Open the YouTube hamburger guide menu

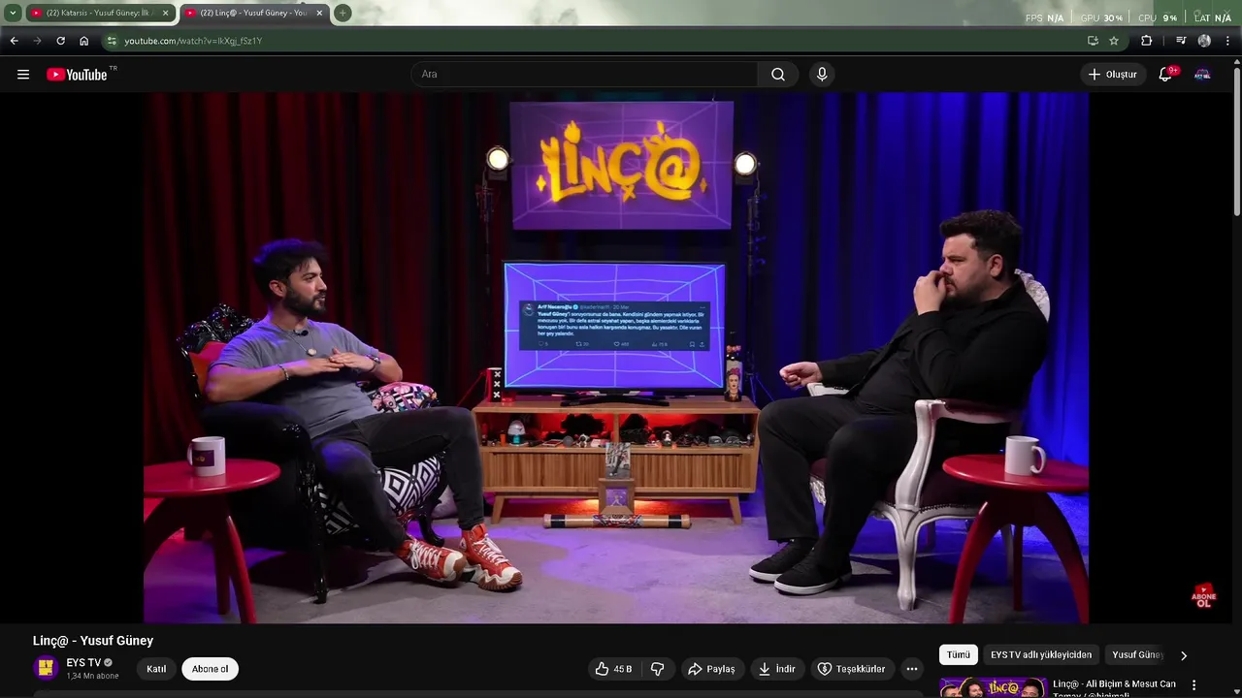(x=23, y=75)
